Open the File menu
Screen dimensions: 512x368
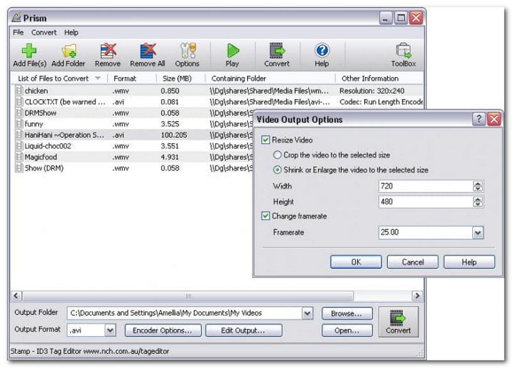tap(18, 33)
